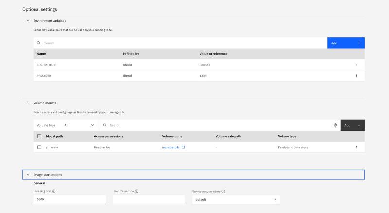Collapse the Volume mounts section
Viewport: 389px width, 213px height.
(28, 103)
